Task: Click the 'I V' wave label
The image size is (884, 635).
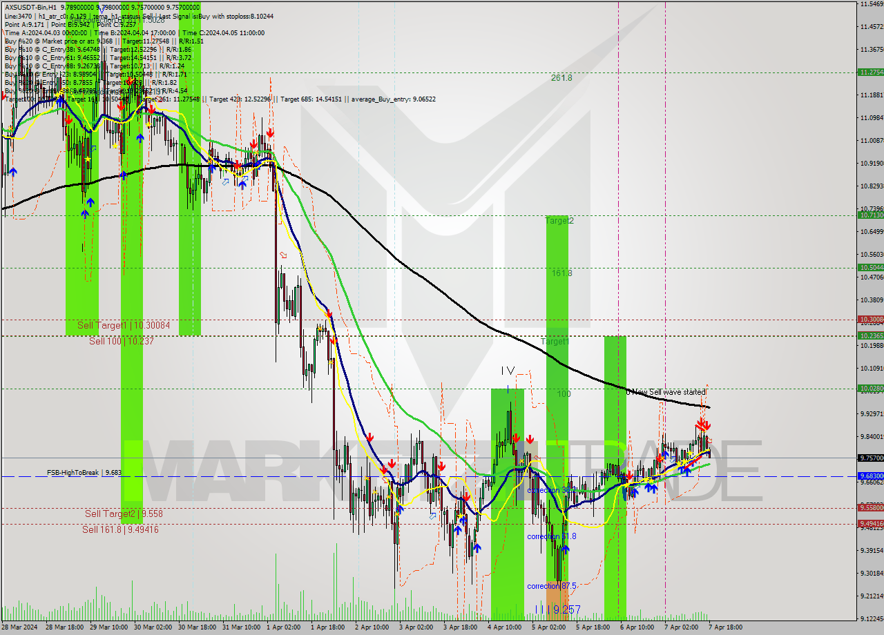Action: point(508,371)
